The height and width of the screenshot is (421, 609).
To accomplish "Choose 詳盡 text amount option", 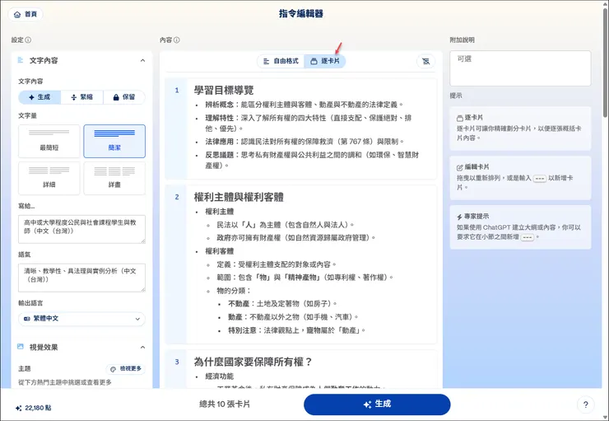I will click(114, 178).
